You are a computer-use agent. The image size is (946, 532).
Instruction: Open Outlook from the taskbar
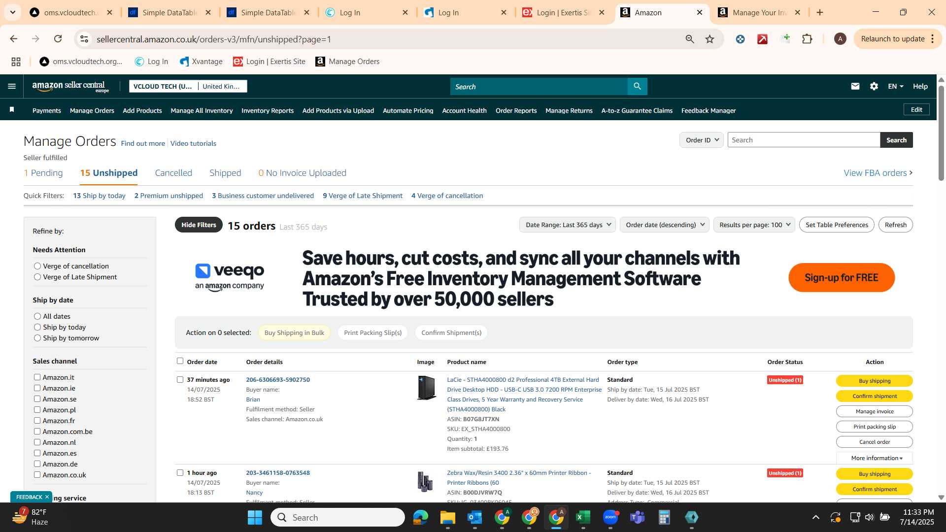pos(474,517)
